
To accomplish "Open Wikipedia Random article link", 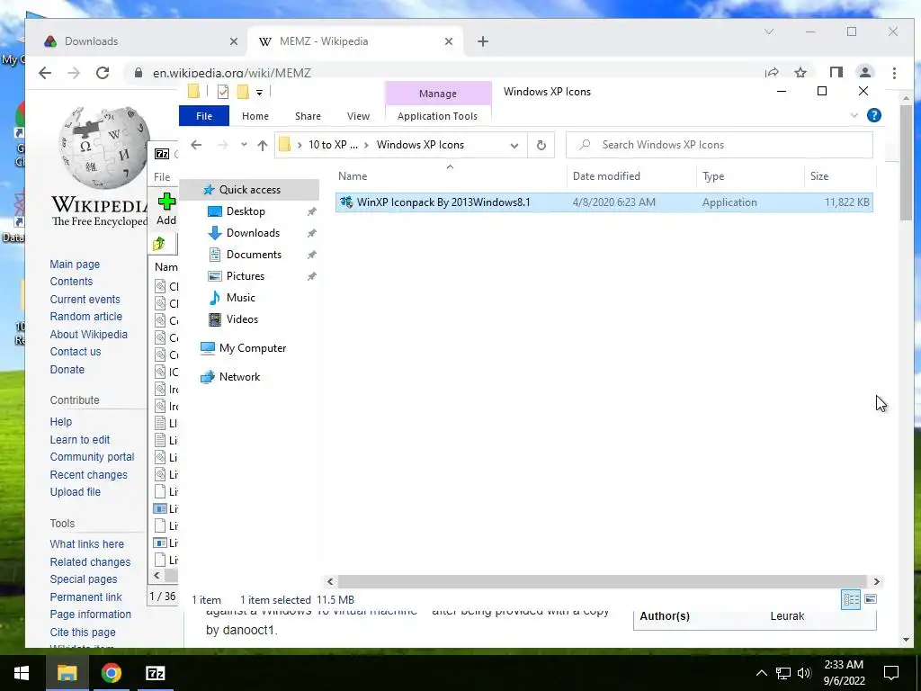I will pos(85,317).
